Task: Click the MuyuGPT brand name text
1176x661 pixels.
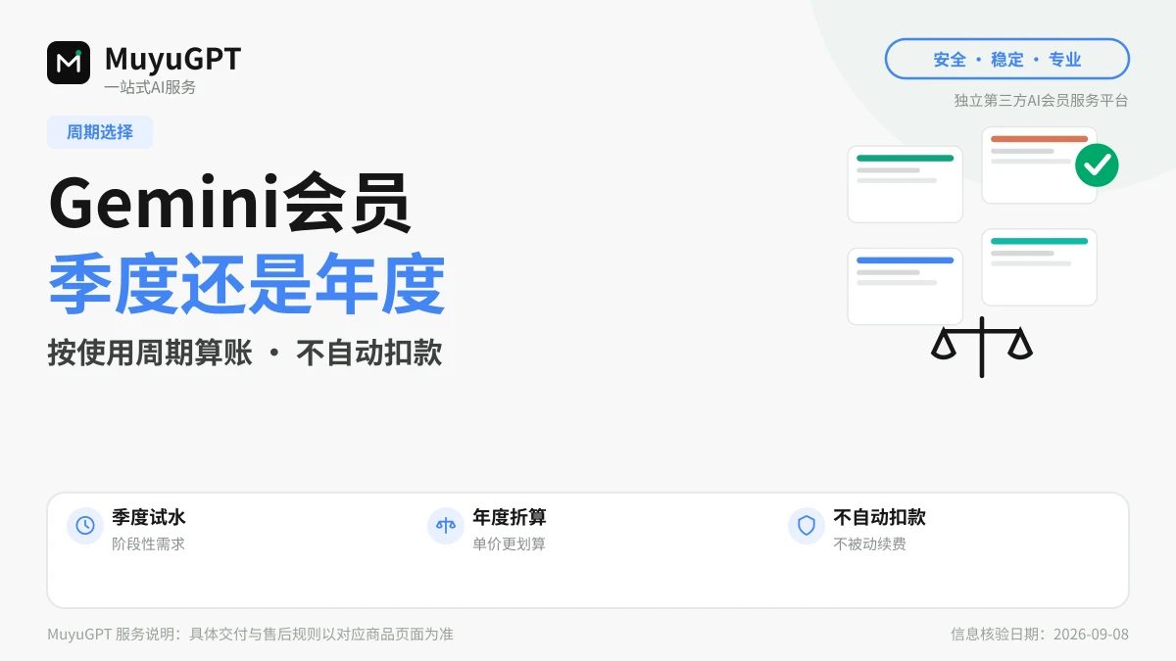Action: coord(172,59)
